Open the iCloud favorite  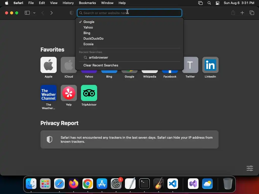pyautogui.click(x=69, y=65)
